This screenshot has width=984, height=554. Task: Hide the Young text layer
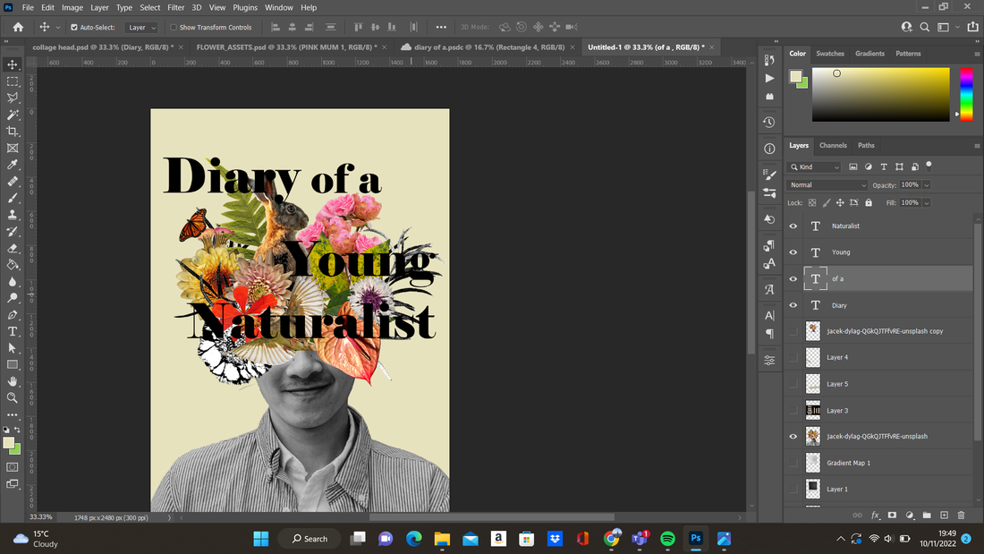[793, 252]
